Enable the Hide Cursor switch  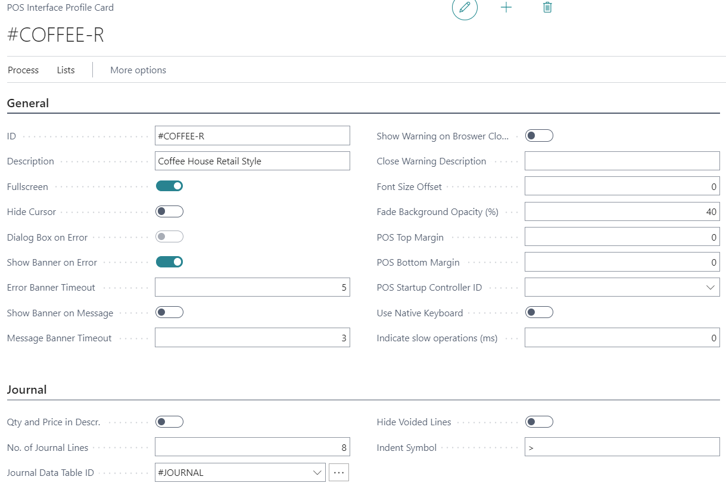[x=169, y=211]
